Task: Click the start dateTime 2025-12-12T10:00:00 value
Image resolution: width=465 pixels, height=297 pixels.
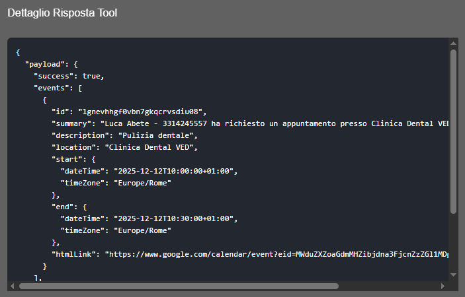Action: (175, 171)
